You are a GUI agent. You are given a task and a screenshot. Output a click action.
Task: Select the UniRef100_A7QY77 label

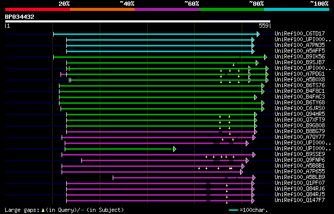pyautogui.click(x=300, y=137)
